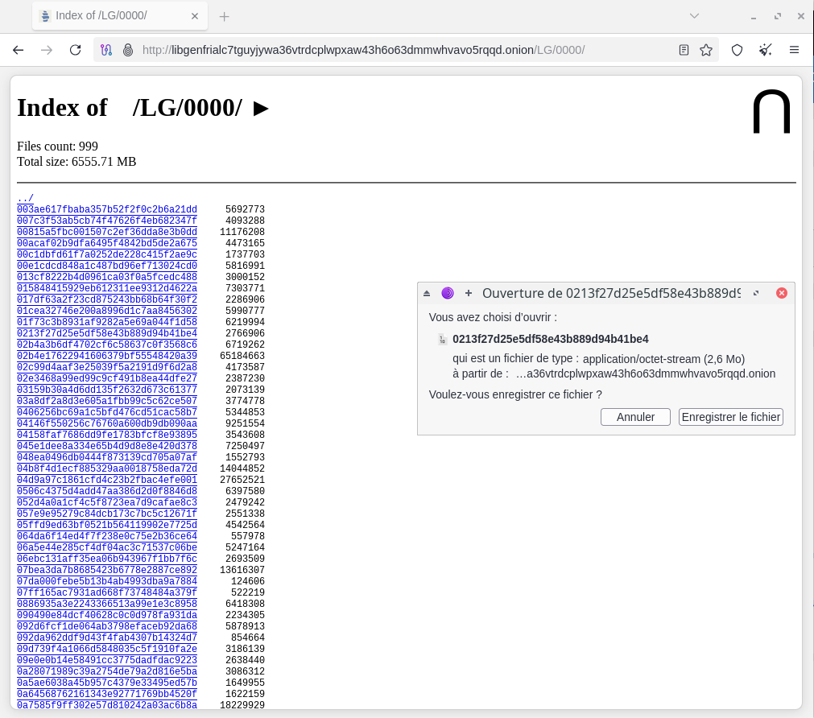Select the Index of /LG/0000/ tab

coord(105,16)
